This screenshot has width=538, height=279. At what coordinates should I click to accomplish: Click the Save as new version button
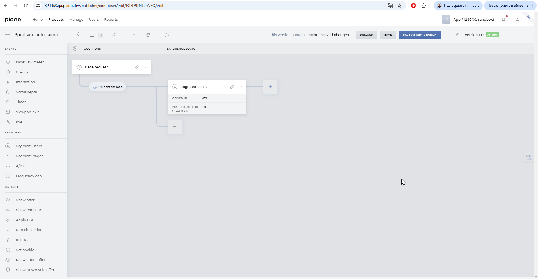420,35
